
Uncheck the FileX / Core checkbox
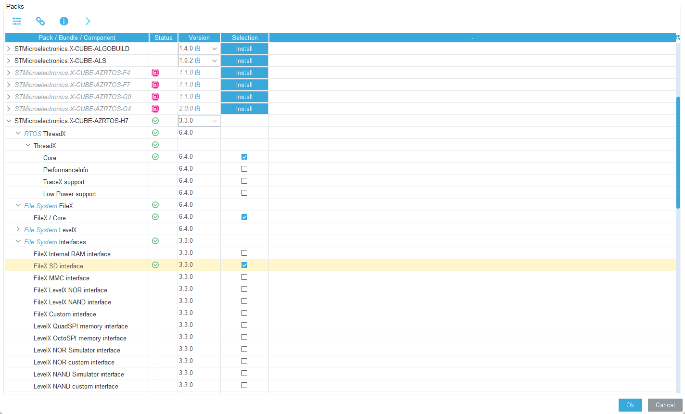244,217
